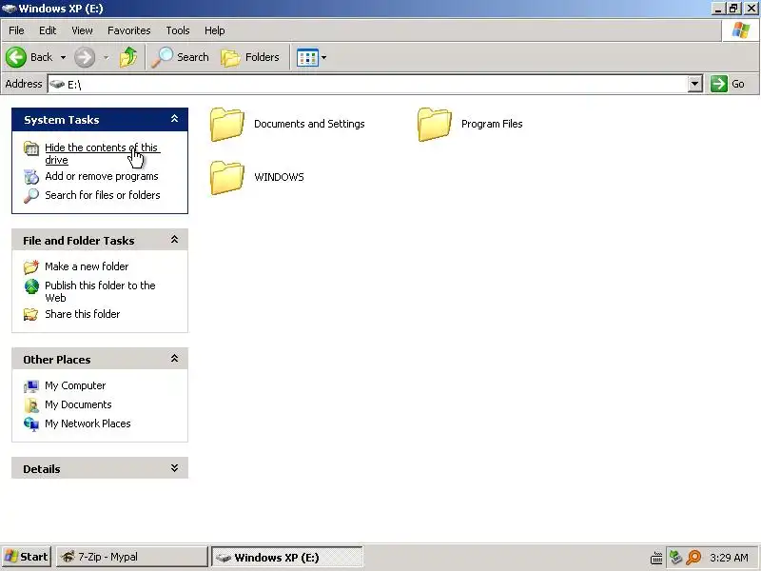
Task: Click Make a new folder link
Action: point(87,266)
